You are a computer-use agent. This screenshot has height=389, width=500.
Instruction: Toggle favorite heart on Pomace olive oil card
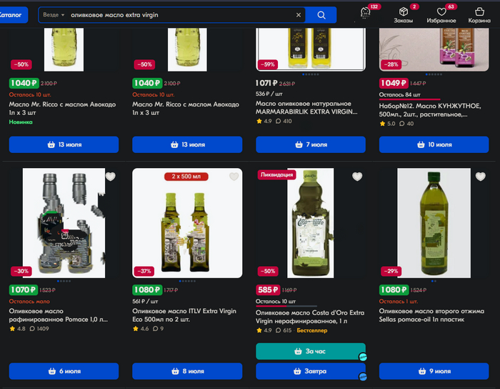coord(110,177)
